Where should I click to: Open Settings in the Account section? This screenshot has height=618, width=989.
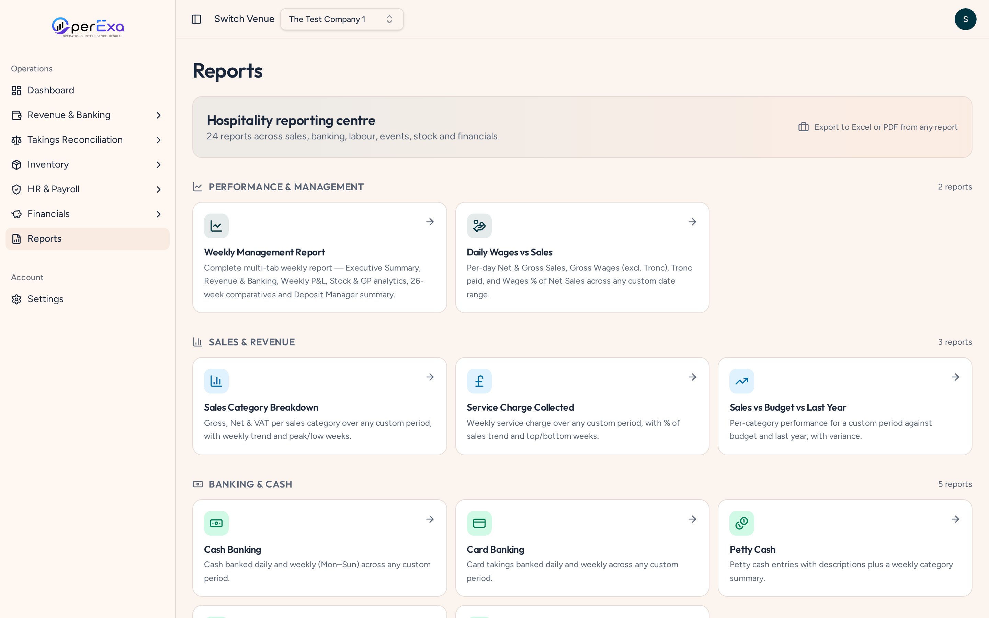coord(88,299)
